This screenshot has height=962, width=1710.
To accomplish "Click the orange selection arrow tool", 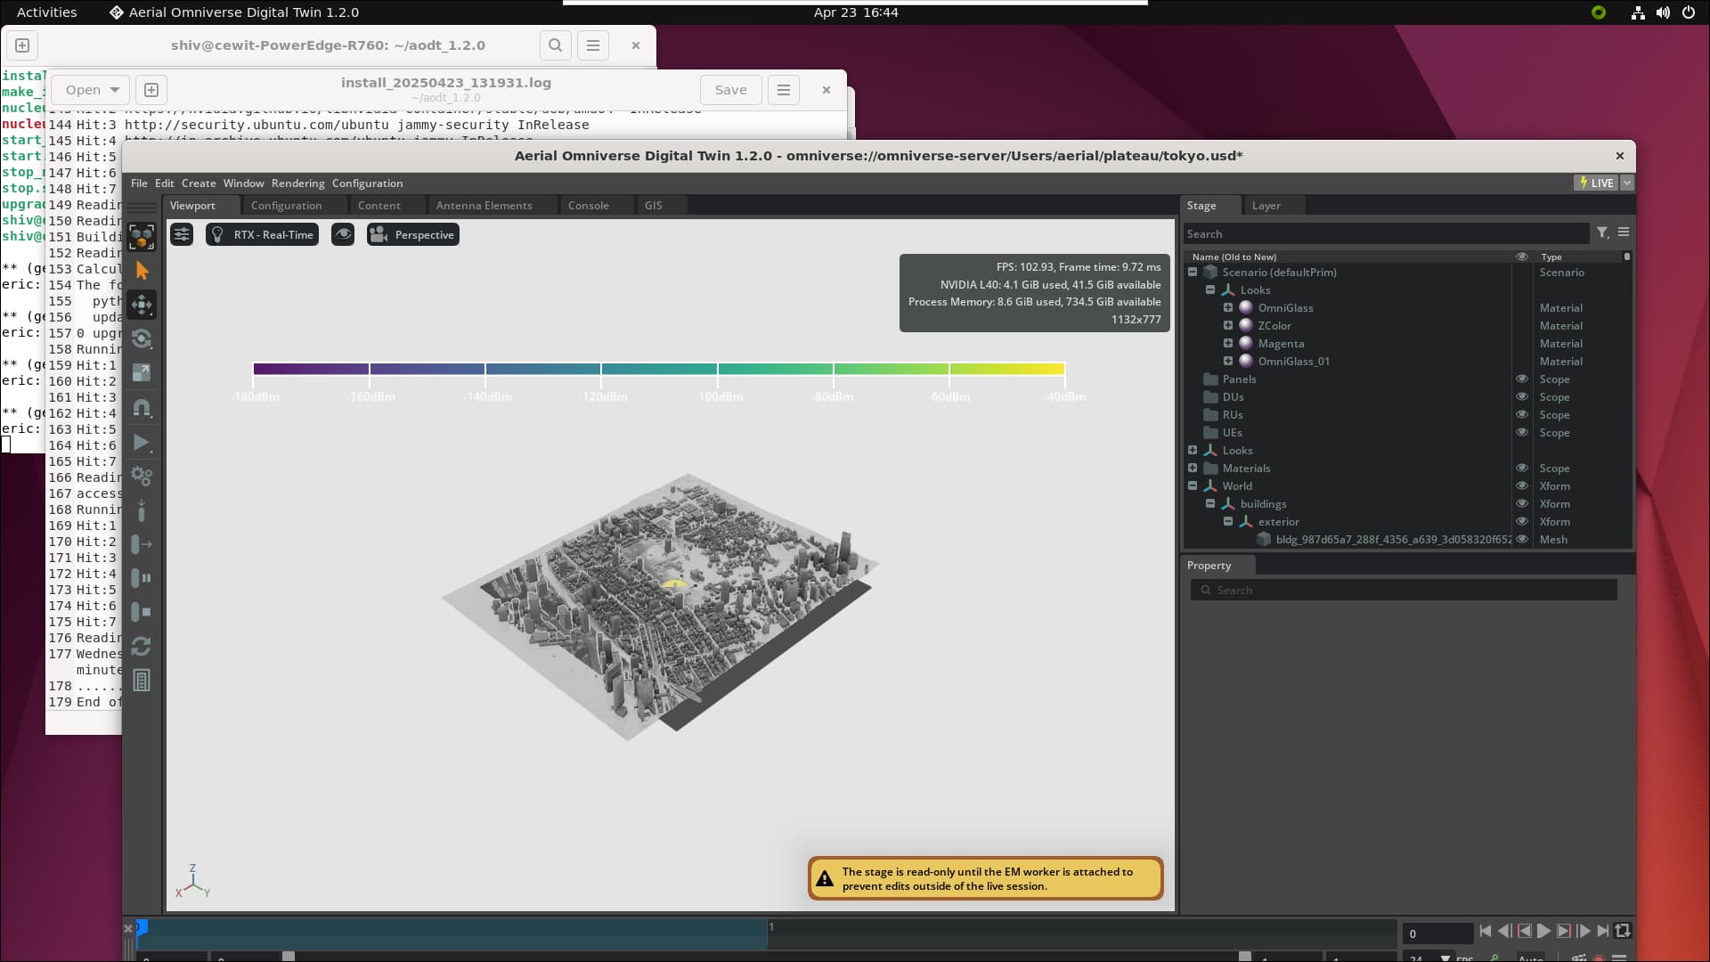I will point(142,271).
